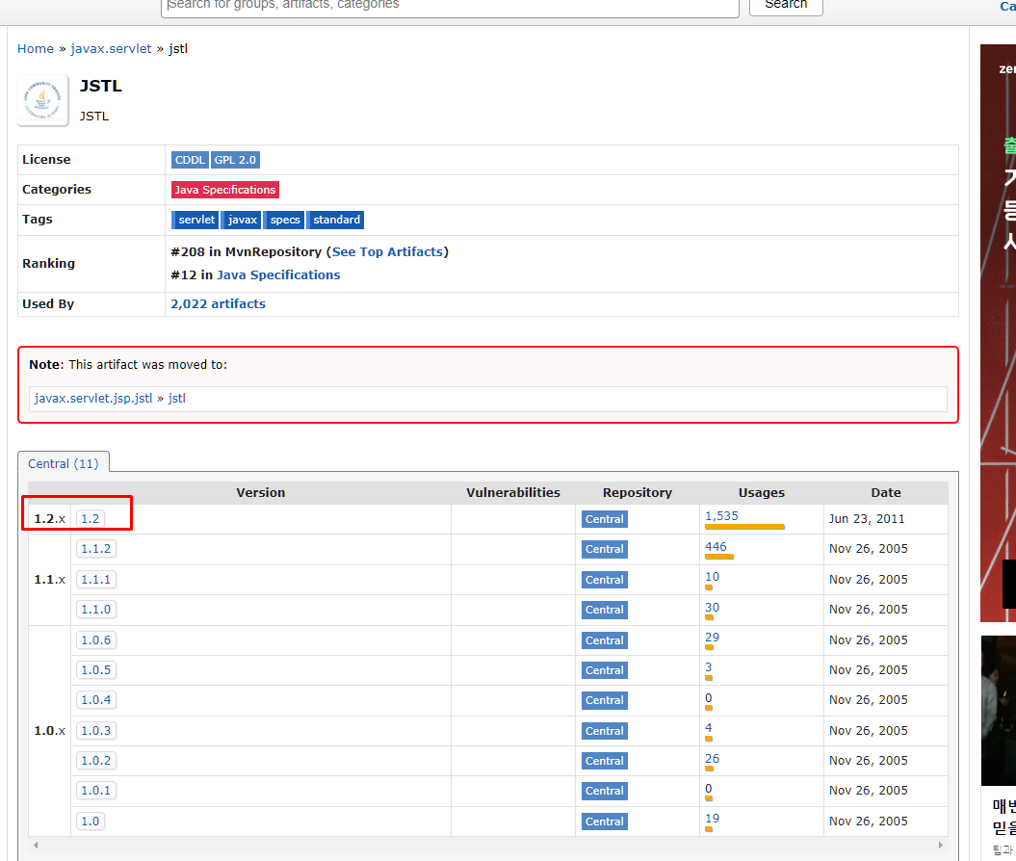Open the 10 usages link for 1.1.1

pos(712,577)
